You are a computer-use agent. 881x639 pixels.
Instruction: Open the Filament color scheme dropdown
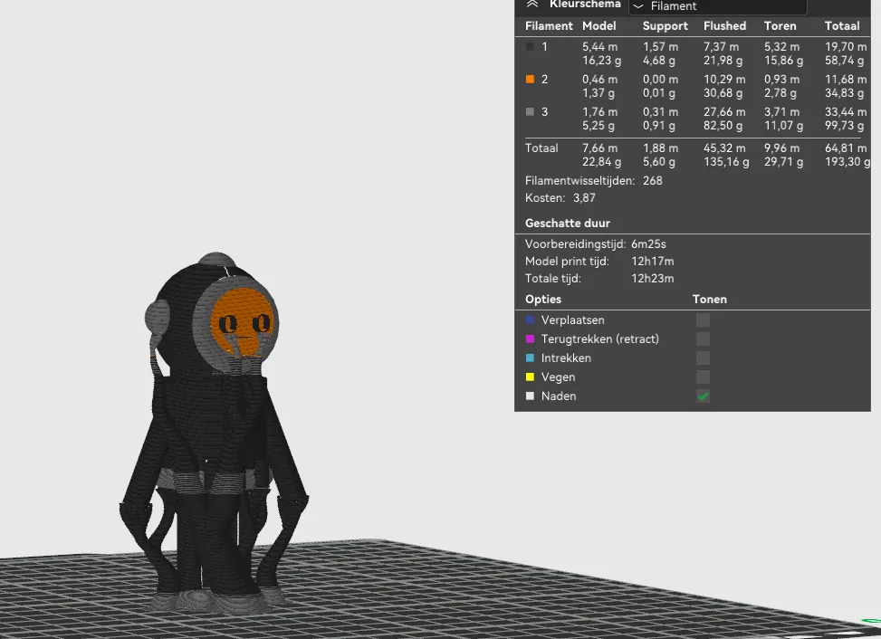tap(718, 6)
